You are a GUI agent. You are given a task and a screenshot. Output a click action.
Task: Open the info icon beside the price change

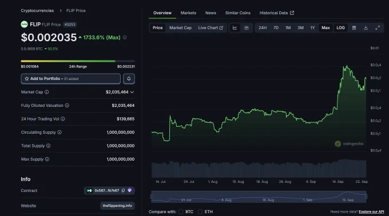point(125,37)
